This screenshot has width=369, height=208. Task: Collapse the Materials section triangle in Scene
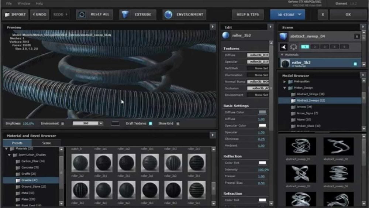coord(282,55)
